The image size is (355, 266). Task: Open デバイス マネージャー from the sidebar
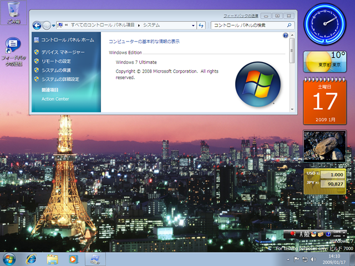63,52
